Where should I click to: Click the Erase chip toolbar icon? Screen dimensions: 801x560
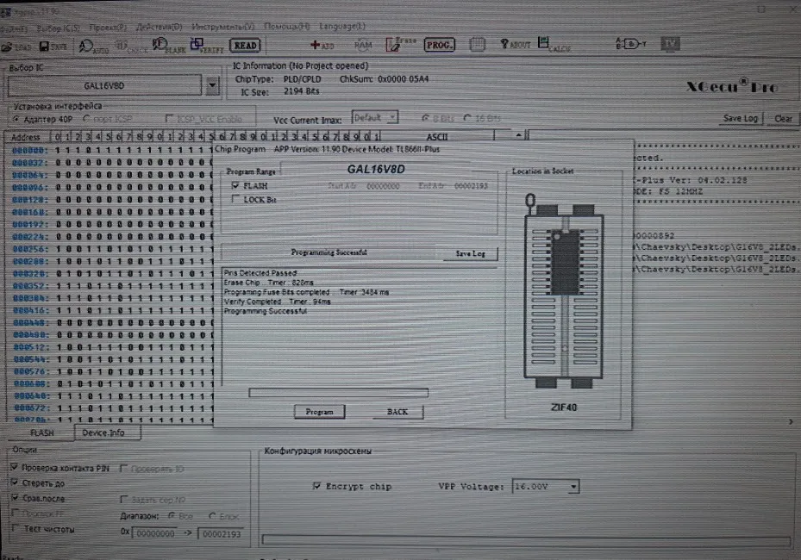pyautogui.click(x=401, y=45)
